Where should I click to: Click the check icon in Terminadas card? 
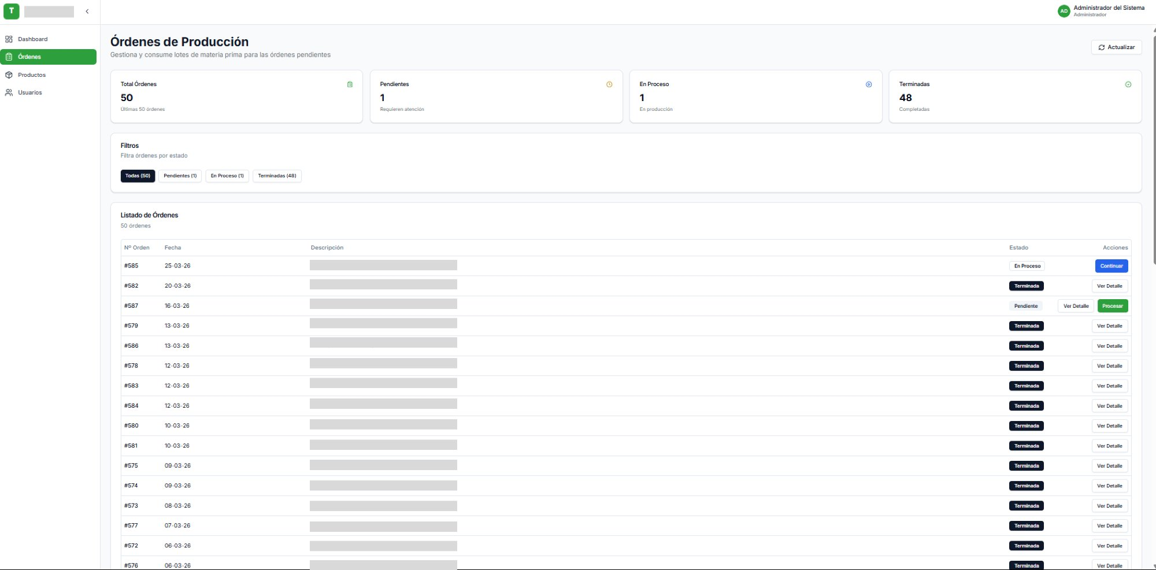coord(1128,84)
